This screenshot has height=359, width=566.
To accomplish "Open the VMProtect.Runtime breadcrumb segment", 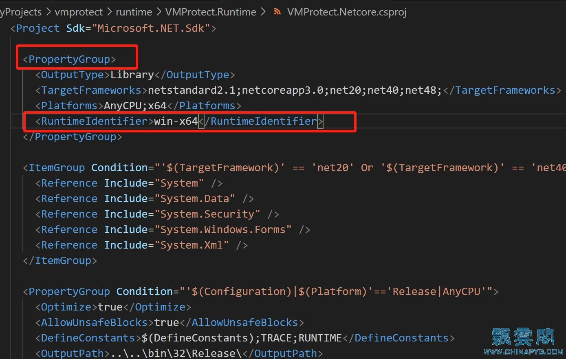I will coord(211,12).
